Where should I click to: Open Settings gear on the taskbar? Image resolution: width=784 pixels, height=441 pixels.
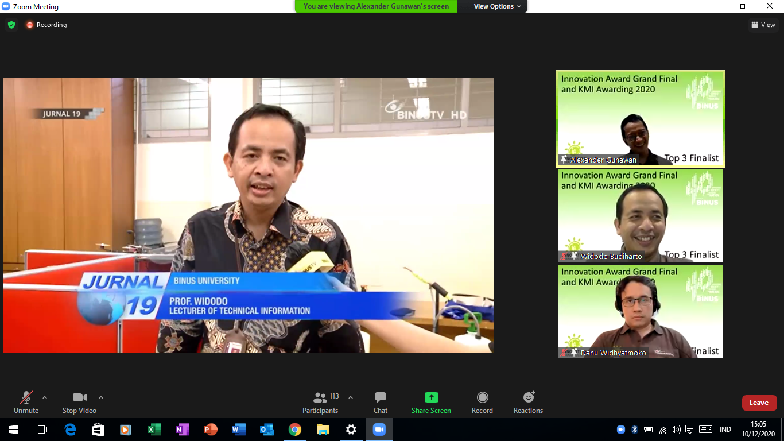coord(351,430)
